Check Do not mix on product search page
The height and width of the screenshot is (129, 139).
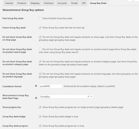click(x=40, y=49)
